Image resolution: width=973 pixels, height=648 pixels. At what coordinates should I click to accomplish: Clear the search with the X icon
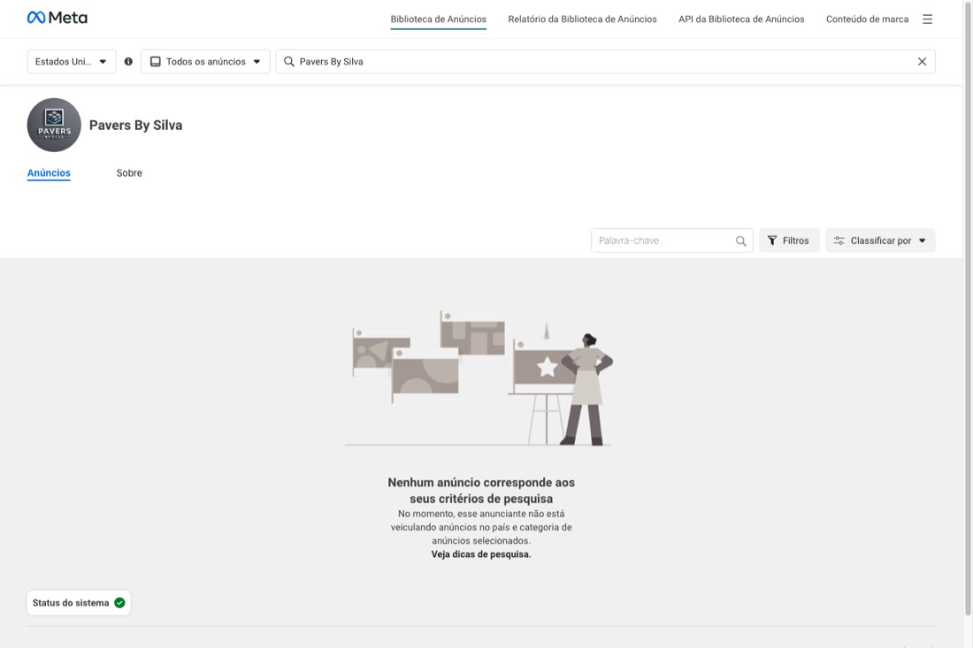tap(922, 61)
